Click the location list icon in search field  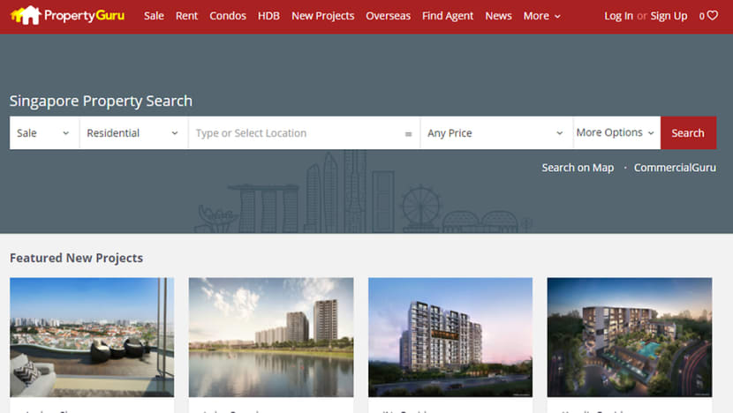coord(408,133)
